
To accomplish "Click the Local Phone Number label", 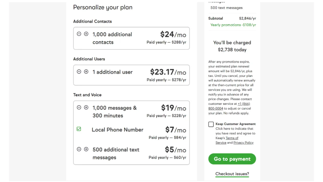I will (x=117, y=130).
